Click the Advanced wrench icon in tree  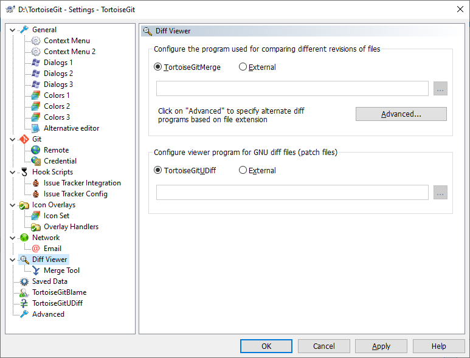point(24,314)
